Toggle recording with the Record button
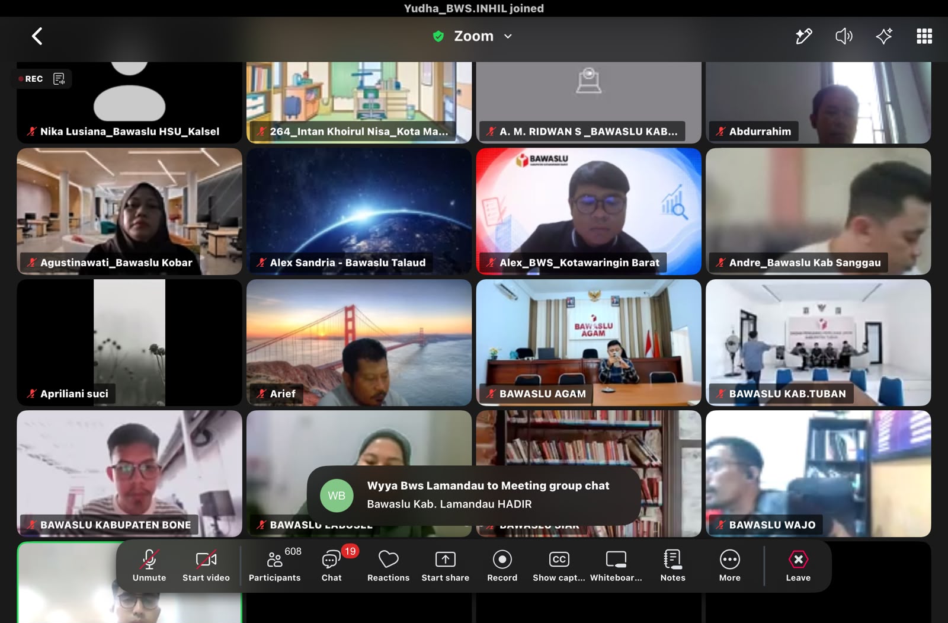 click(502, 566)
